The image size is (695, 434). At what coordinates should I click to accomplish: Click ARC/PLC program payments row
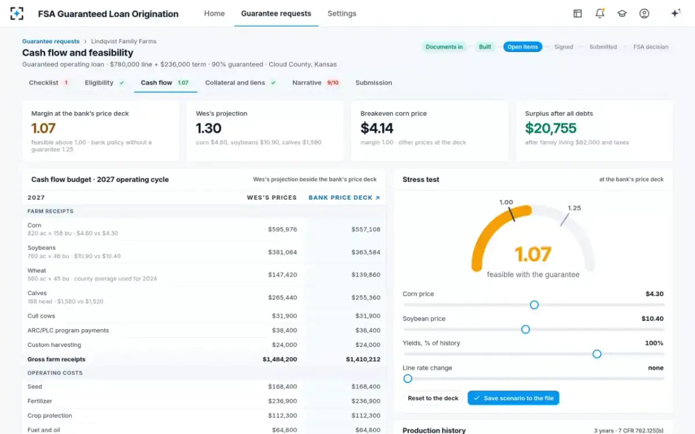tap(204, 330)
